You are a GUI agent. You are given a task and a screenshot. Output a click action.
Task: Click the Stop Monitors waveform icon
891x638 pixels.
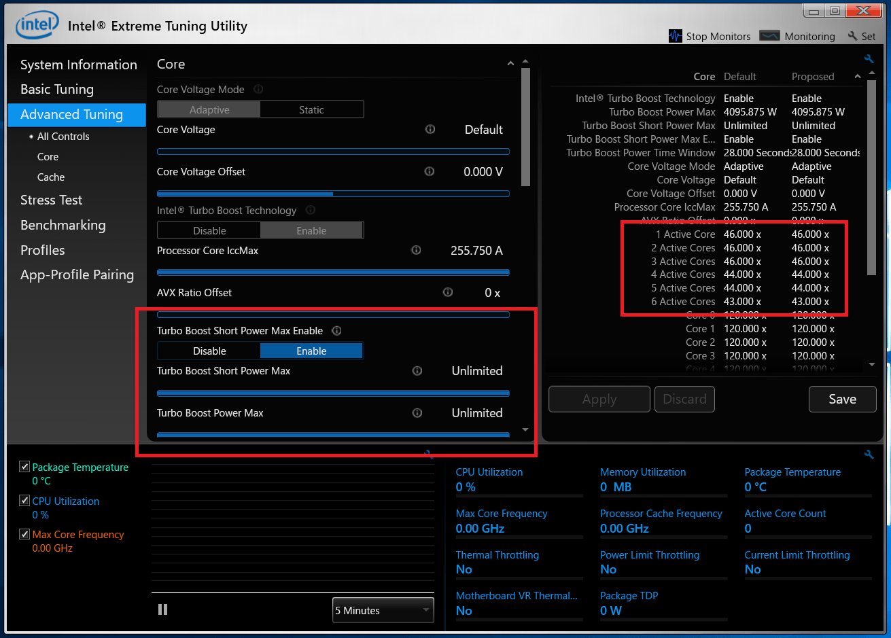(675, 36)
